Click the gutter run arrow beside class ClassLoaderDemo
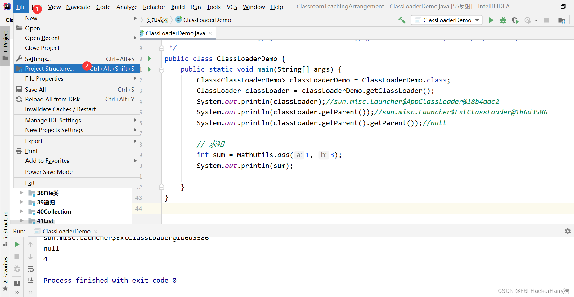This screenshot has width=574, height=297. click(x=149, y=59)
